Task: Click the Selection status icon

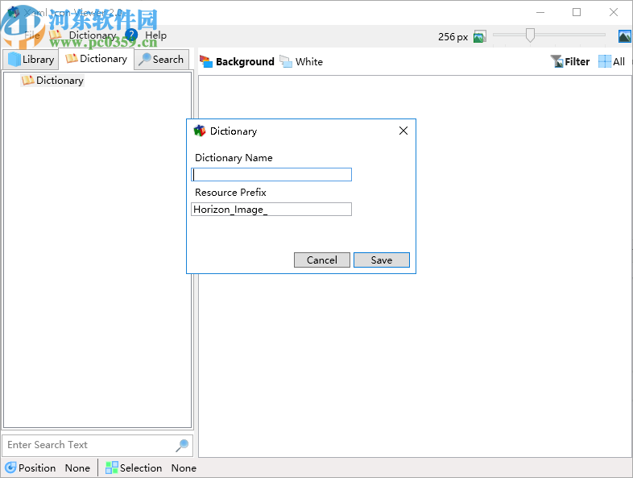Action: 111,468
